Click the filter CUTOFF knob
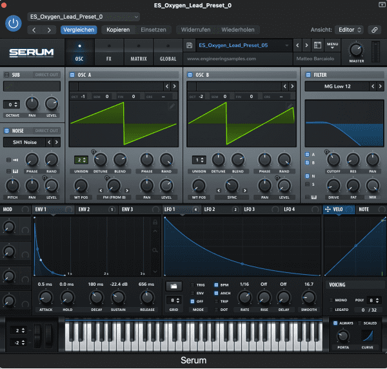Viewport: 387px width, 369px height. pos(333,160)
